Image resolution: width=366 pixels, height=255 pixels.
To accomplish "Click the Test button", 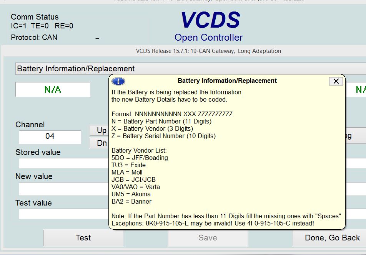I will (x=83, y=238).
